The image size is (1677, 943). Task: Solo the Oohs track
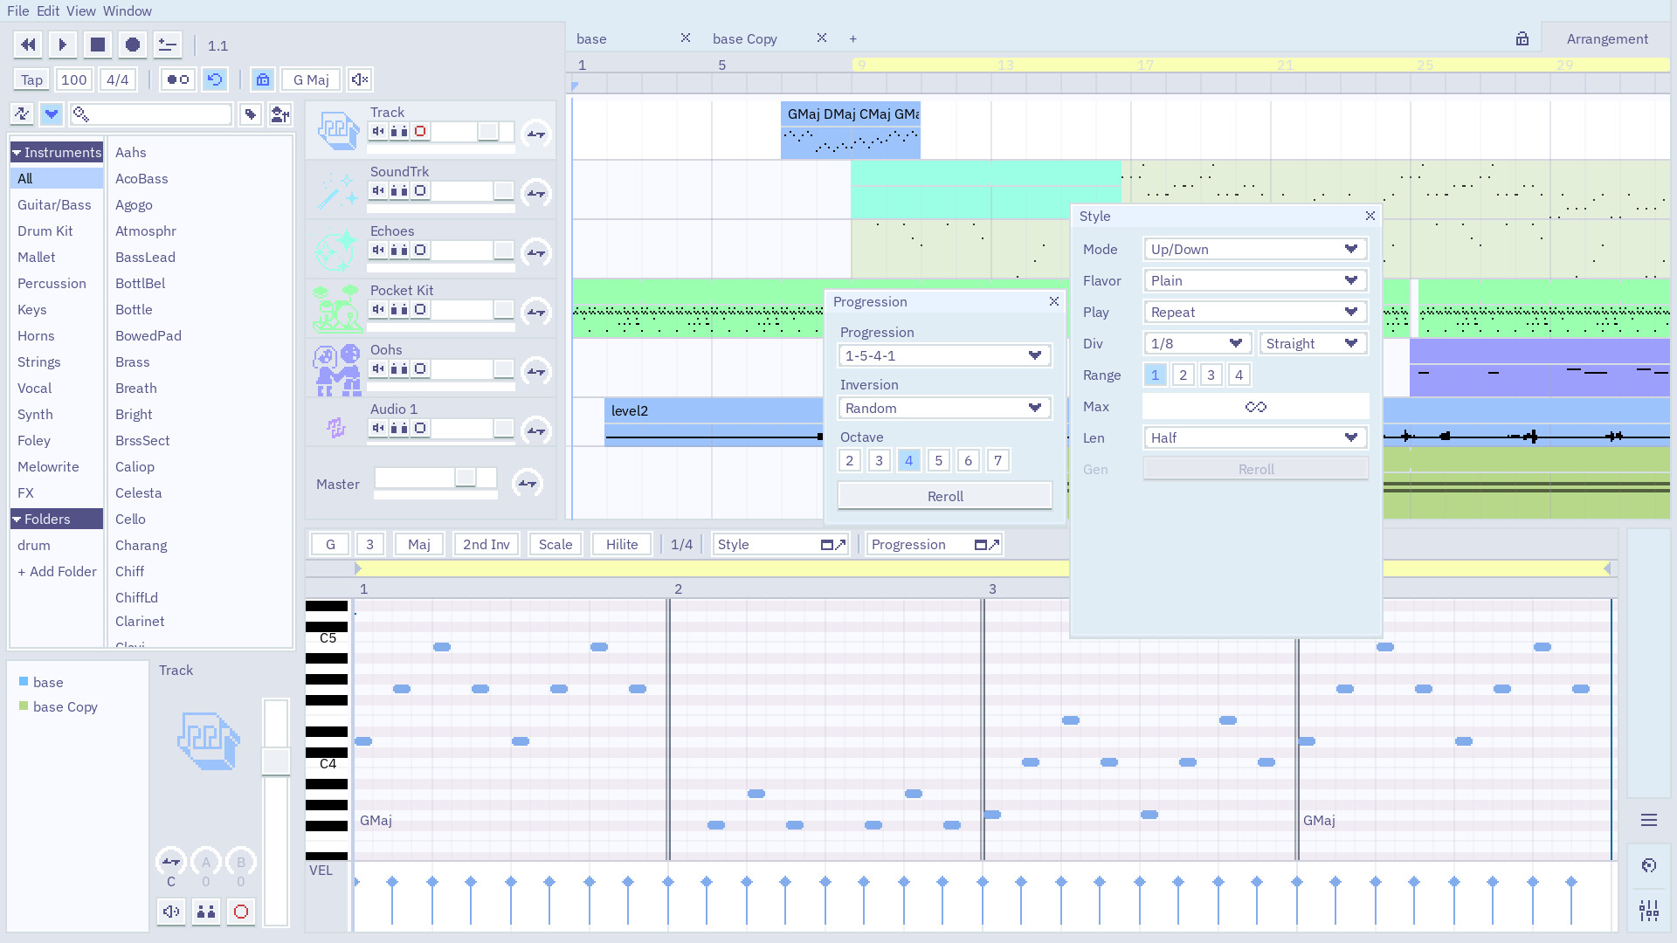click(399, 368)
